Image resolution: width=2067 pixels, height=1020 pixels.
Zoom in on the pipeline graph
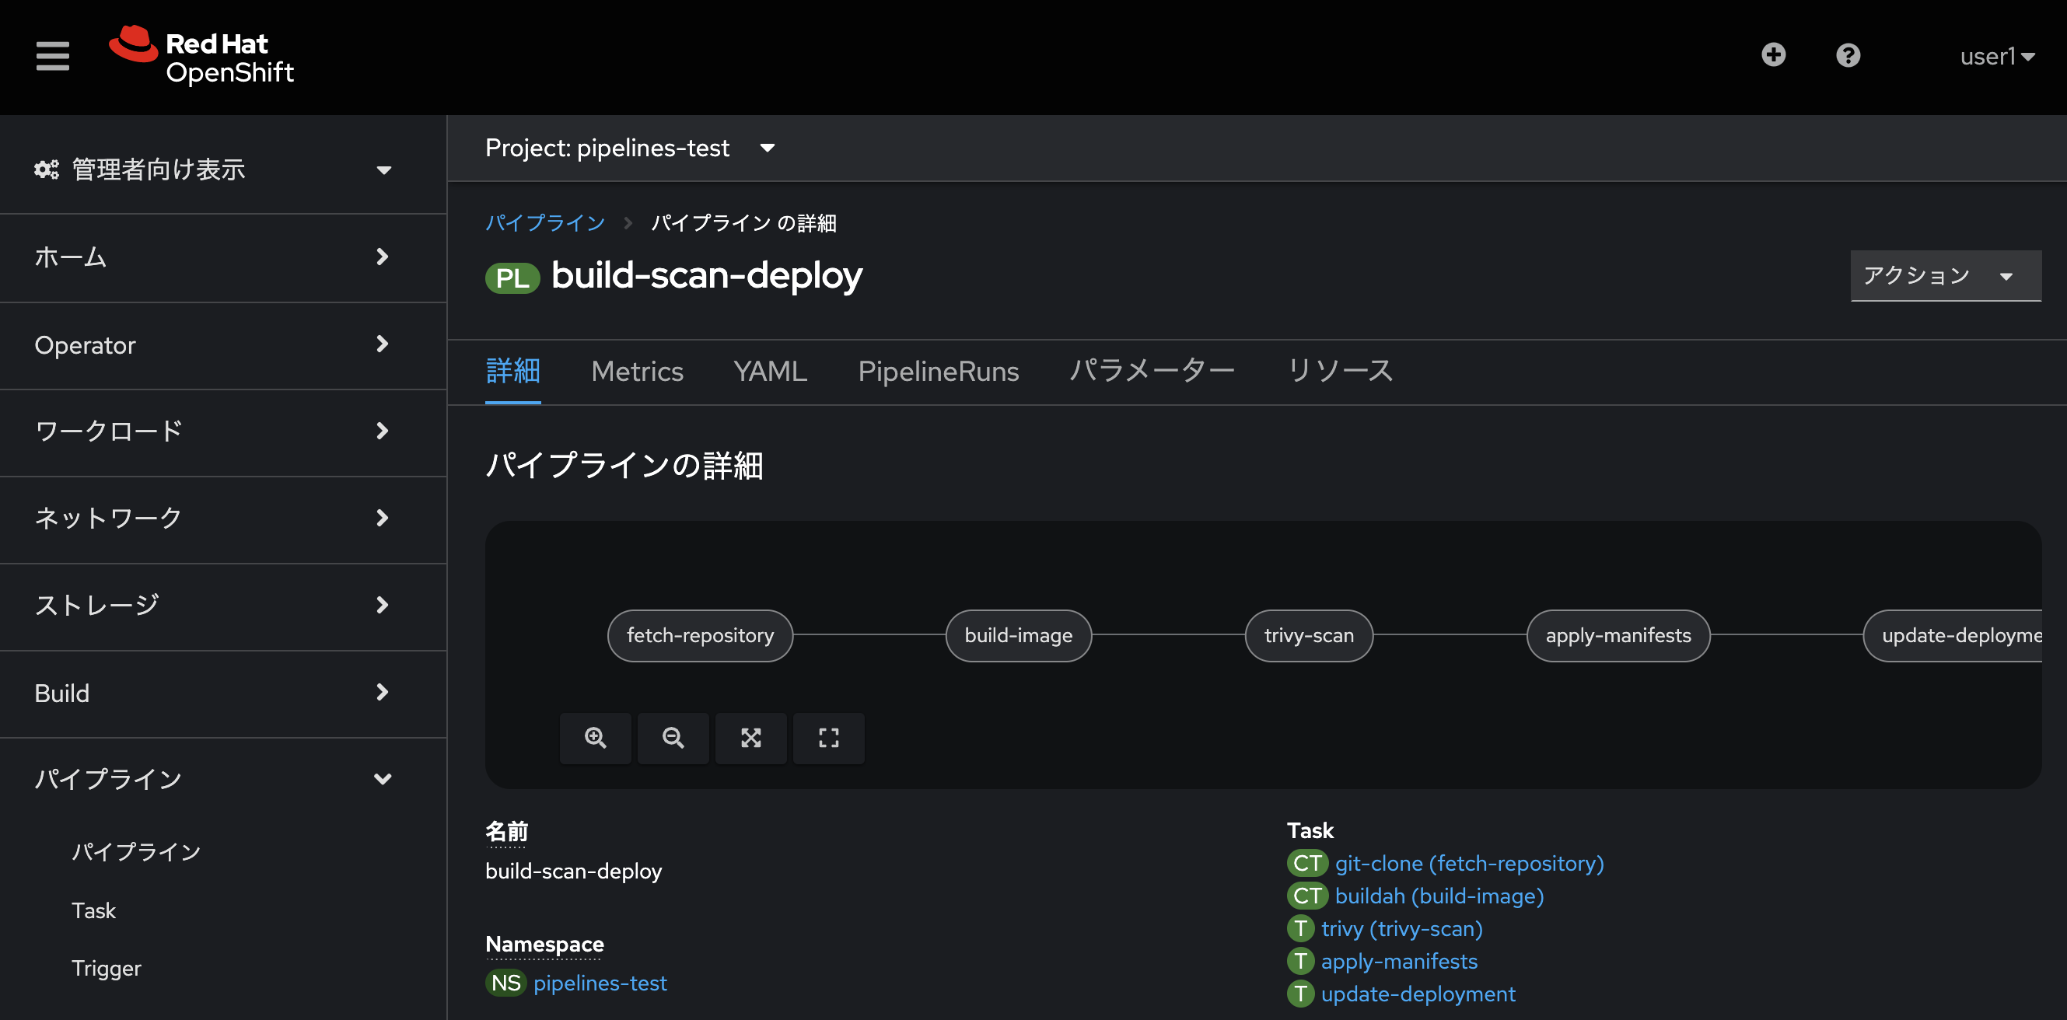596,738
